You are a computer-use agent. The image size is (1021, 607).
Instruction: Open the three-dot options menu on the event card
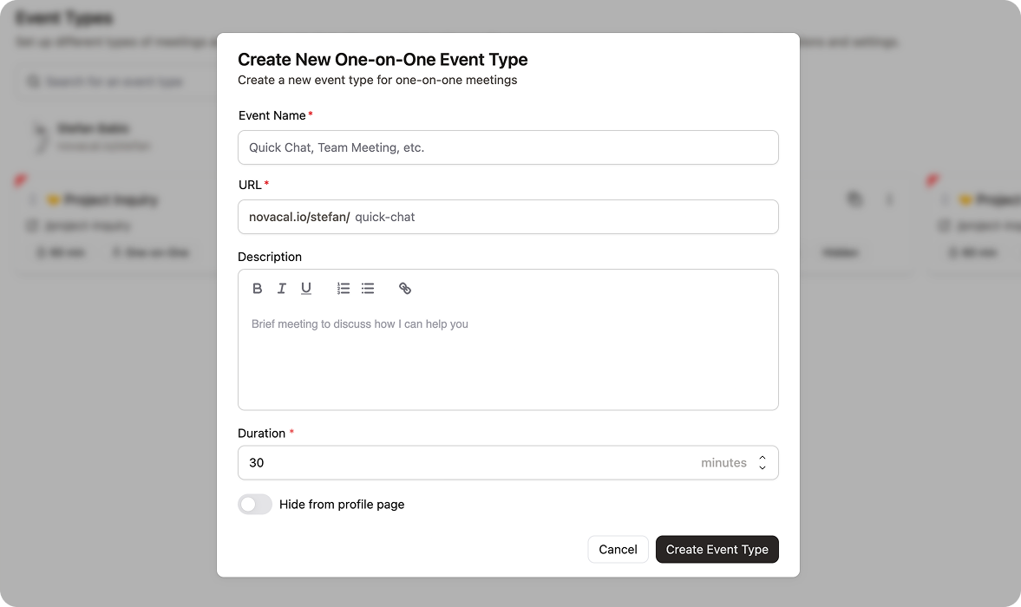(889, 199)
